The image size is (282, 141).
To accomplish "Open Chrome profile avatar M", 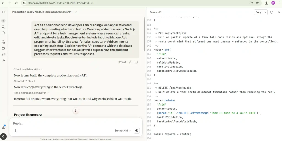I will 273,3.
